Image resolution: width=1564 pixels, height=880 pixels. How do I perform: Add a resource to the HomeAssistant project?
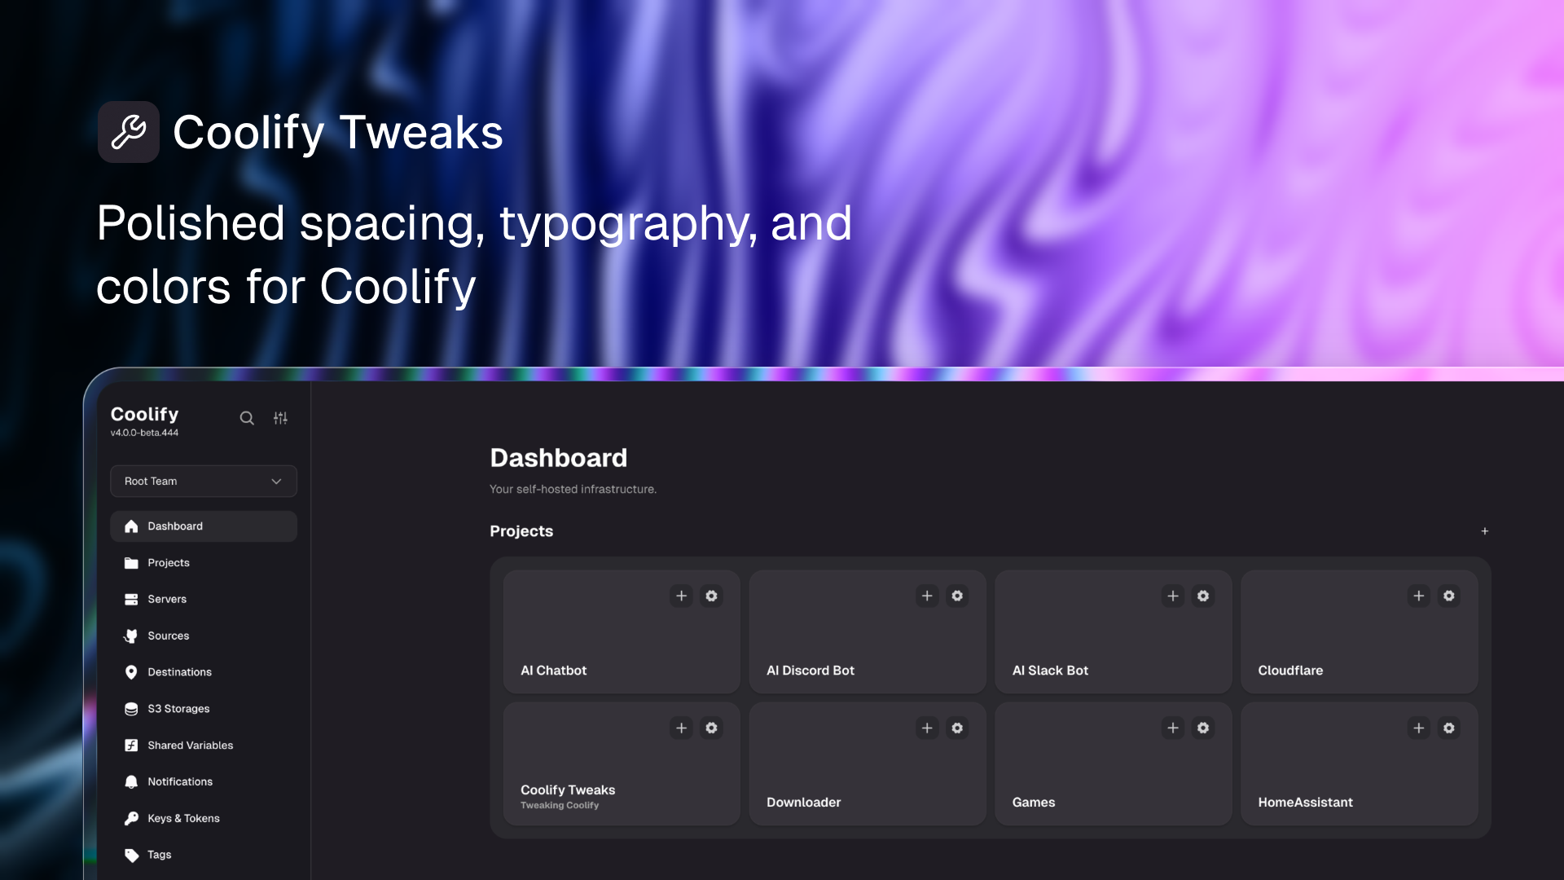coord(1418,728)
